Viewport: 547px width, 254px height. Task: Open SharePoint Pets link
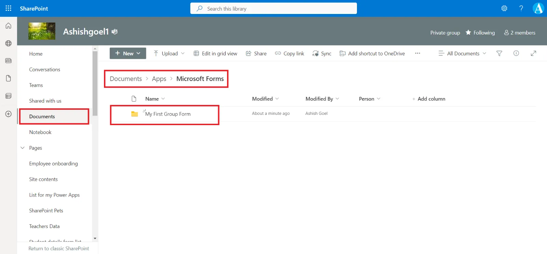tap(46, 211)
